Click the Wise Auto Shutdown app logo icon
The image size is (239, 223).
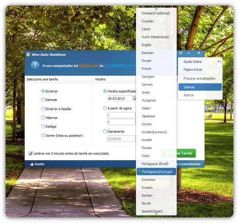pyautogui.click(x=28, y=54)
